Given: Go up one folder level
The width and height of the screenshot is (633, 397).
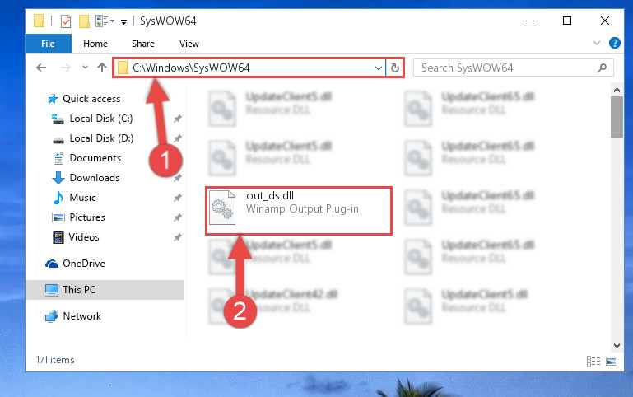Looking at the screenshot, I should tap(102, 68).
